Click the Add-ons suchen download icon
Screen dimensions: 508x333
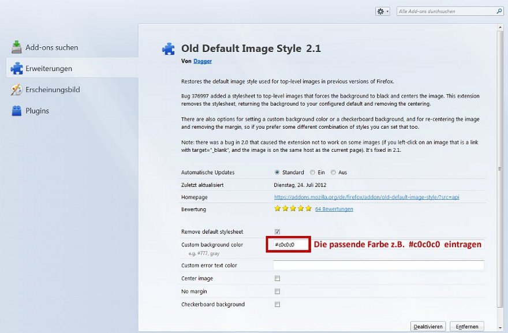(x=17, y=47)
